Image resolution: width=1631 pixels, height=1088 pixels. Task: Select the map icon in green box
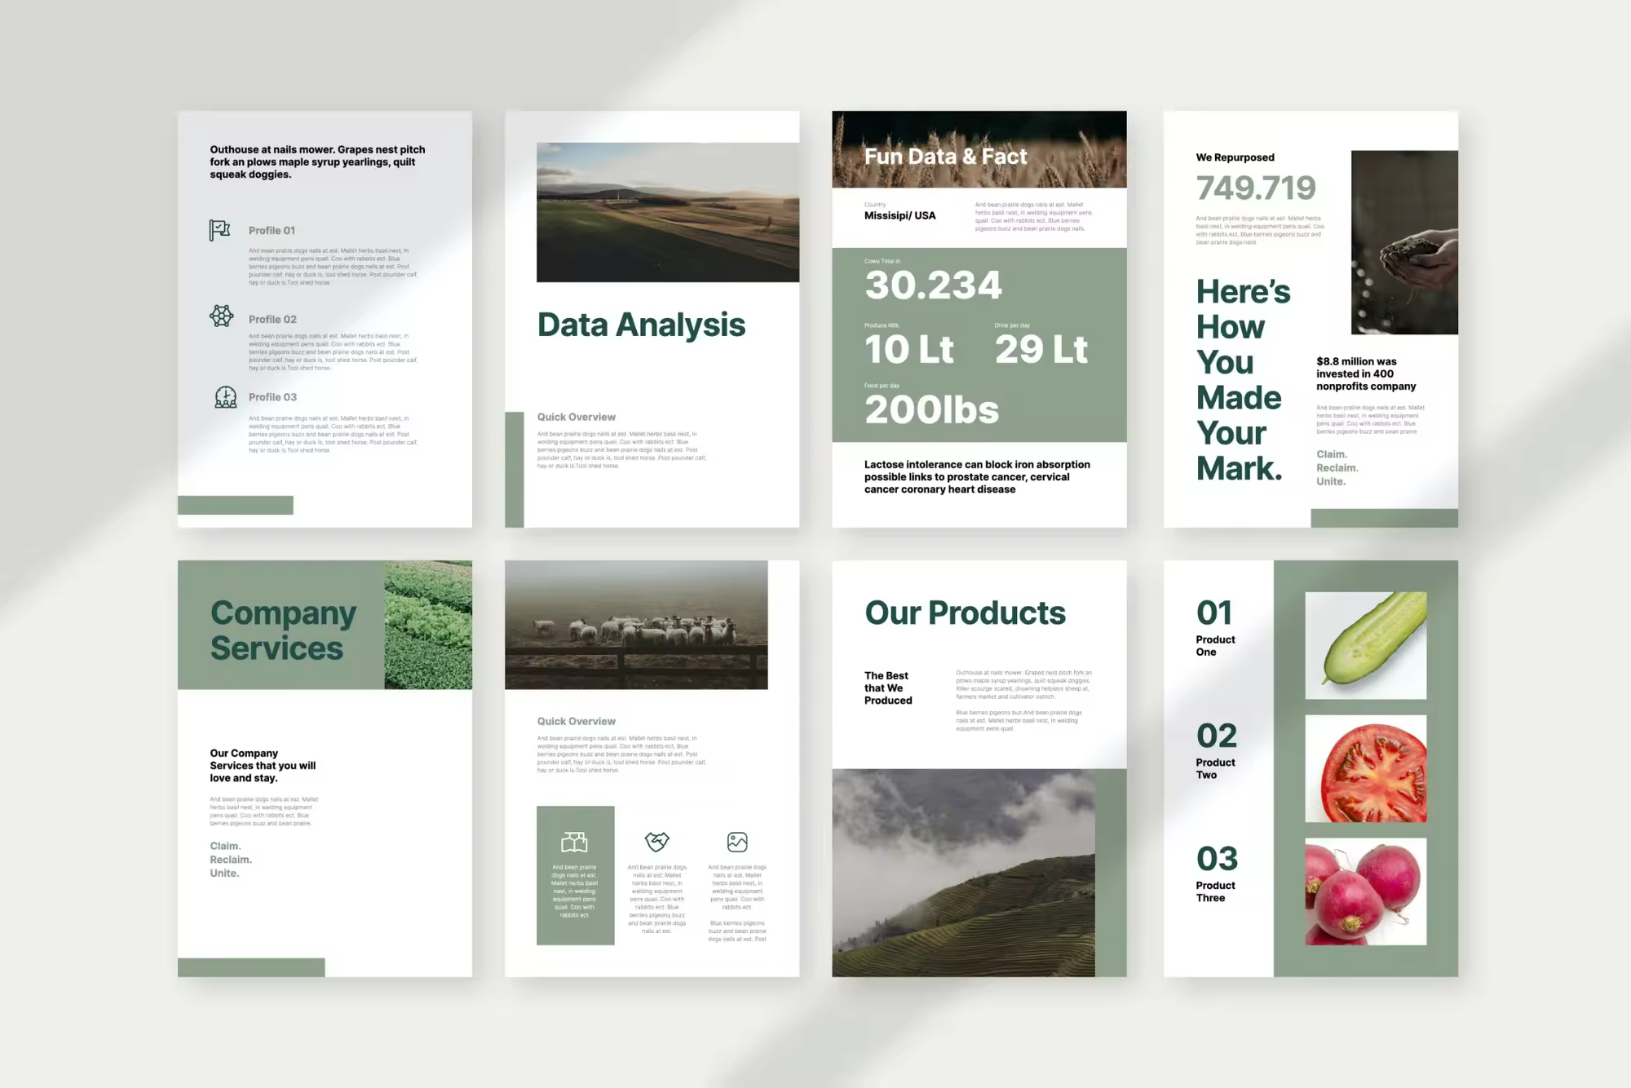[x=574, y=842]
